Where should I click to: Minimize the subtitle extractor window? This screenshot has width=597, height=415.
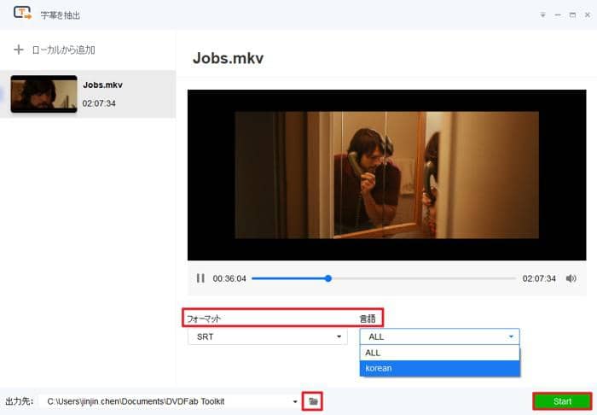point(558,15)
